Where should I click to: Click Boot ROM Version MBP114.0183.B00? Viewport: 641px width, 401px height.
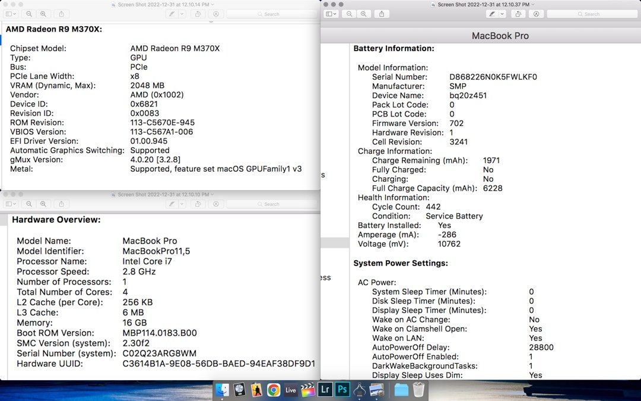(160, 333)
